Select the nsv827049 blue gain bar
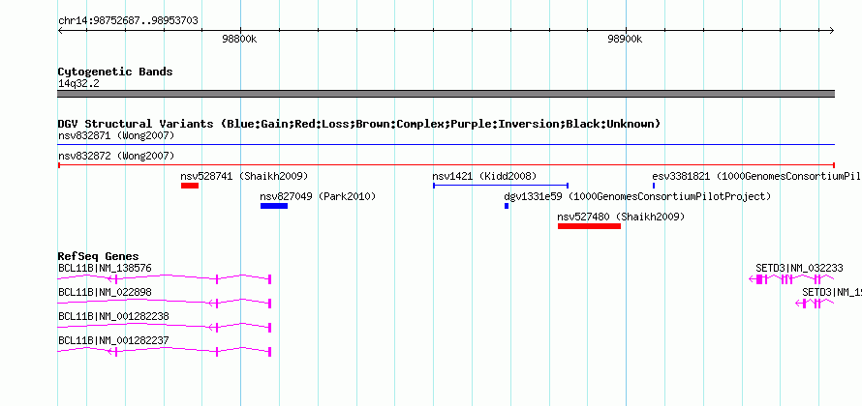862x406 pixels. click(x=274, y=206)
